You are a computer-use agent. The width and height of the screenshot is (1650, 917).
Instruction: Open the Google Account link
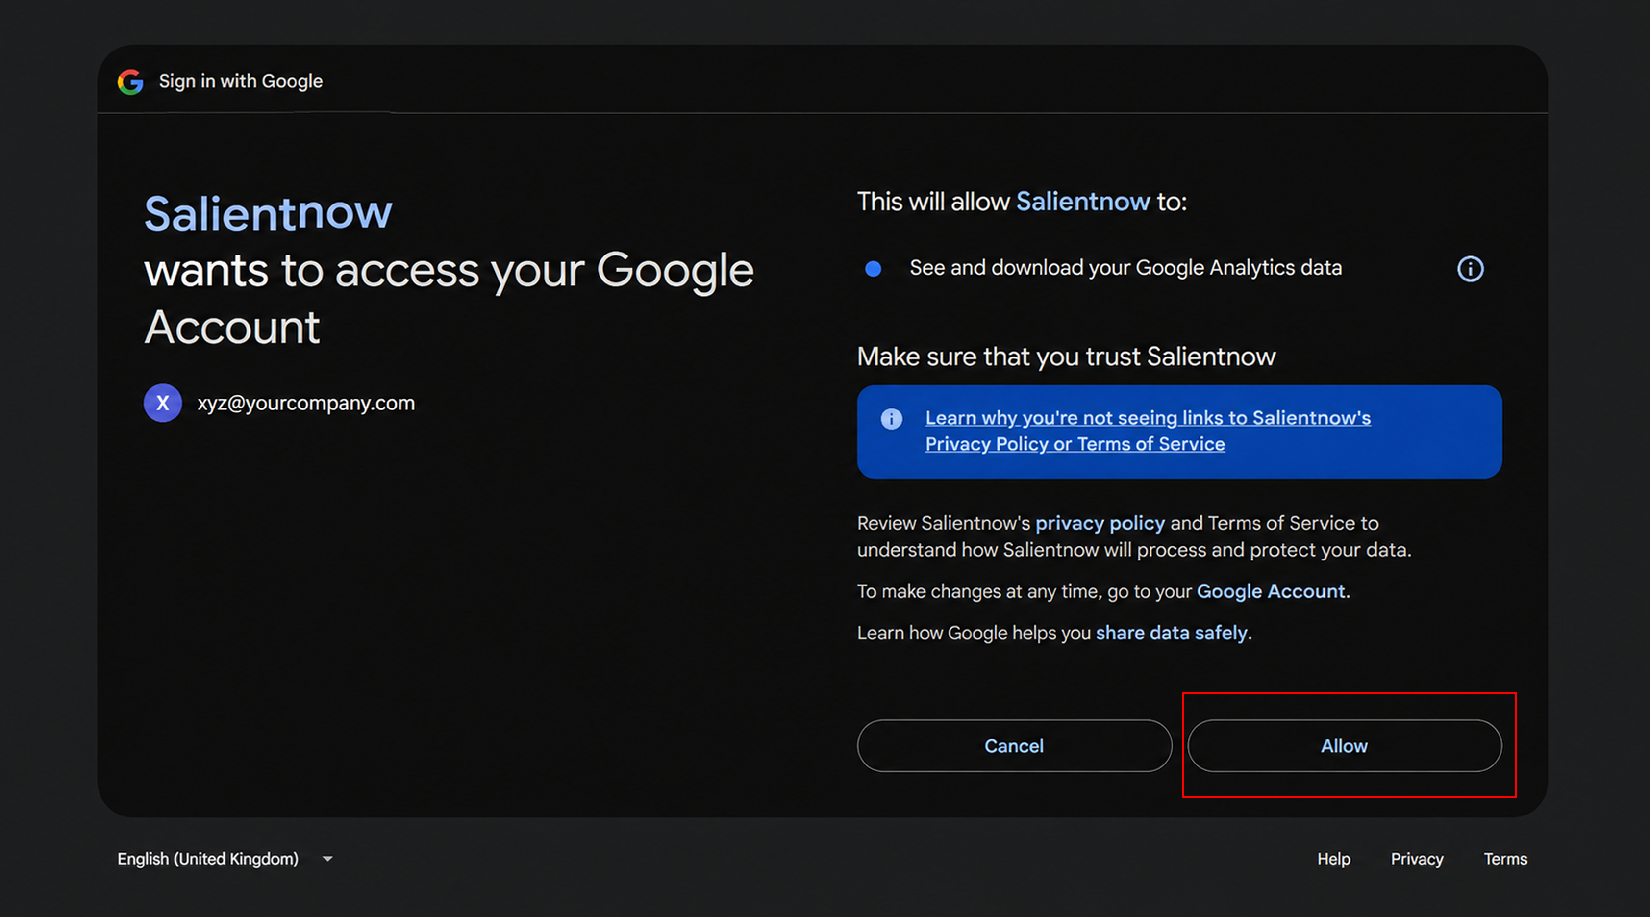coord(1271,591)
